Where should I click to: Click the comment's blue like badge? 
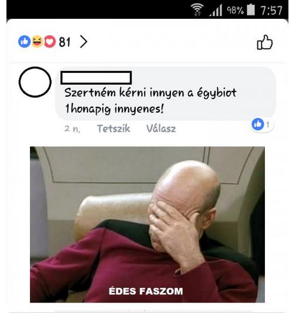[x=258, y=124]
